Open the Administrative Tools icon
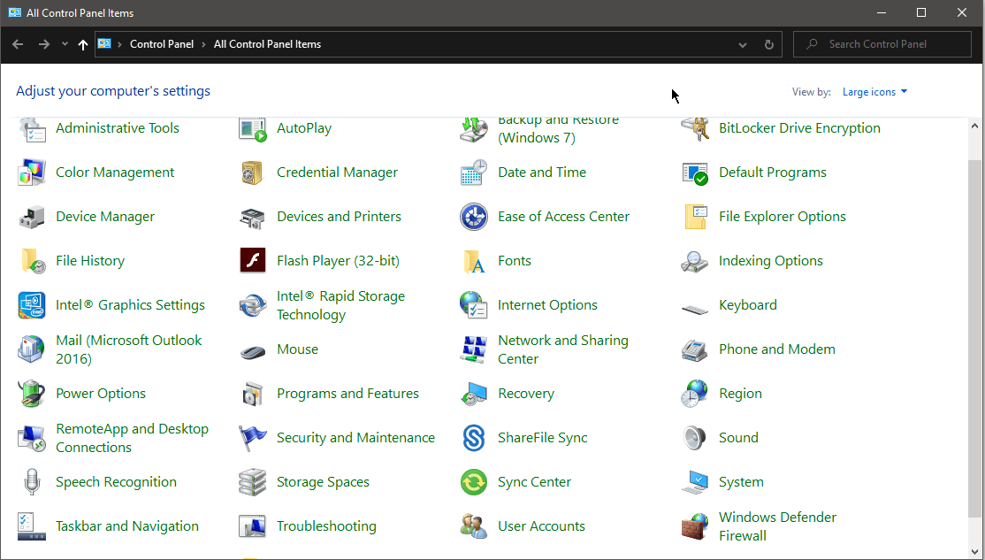The image size is (985, 560). point(32,129)
